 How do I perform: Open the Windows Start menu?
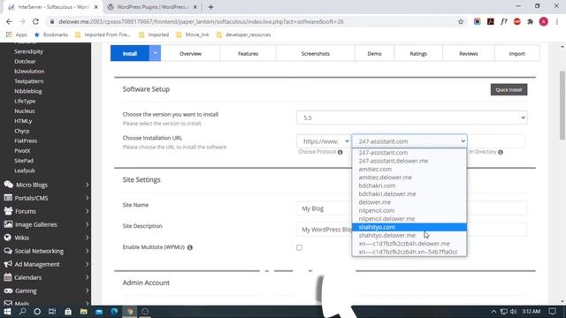[7, 312]
